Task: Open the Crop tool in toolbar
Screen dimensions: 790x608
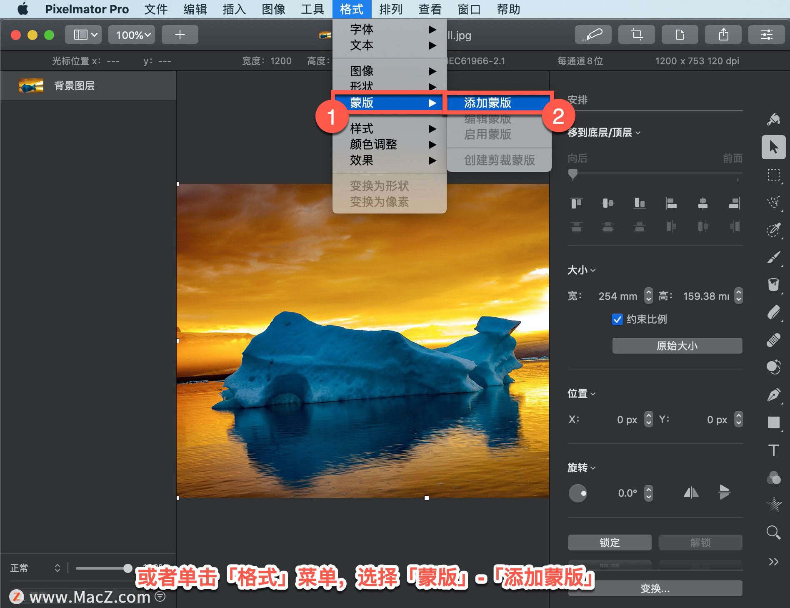Action: tap(636, 35)
